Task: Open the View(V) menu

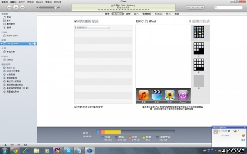Action: click(x=22, y=2)
